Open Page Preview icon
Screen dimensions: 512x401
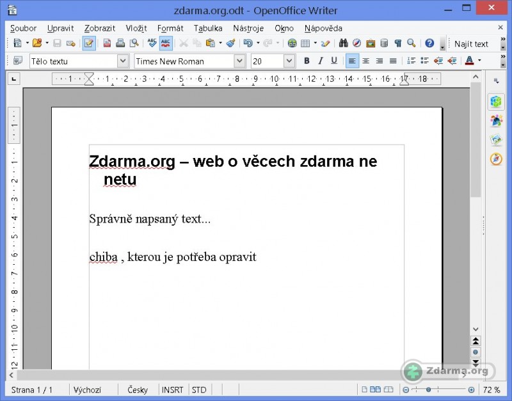click(134, 43)
